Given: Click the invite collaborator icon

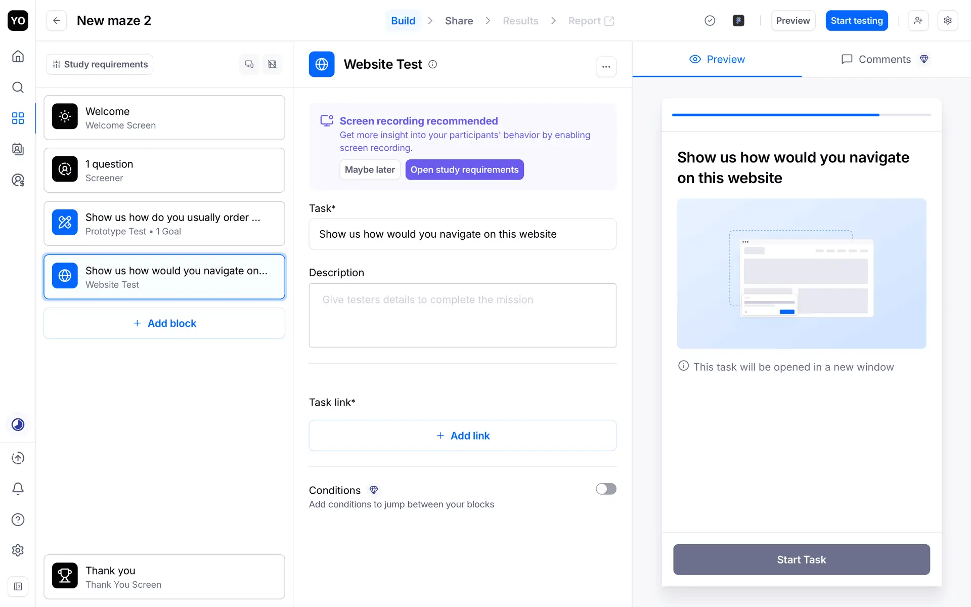Looking at the screenshot, I should tap(918, 21).
